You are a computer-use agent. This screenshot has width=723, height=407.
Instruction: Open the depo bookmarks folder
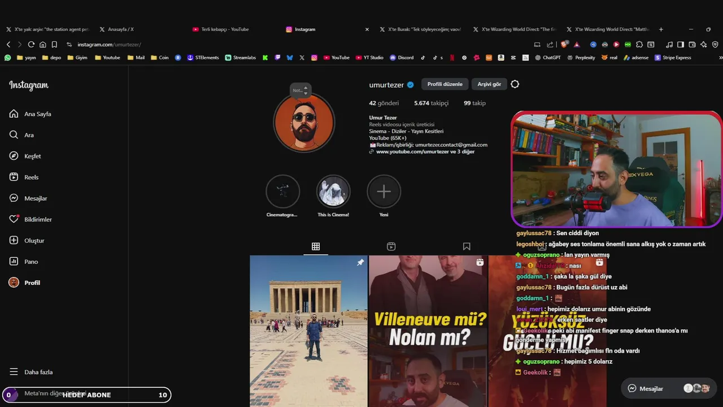(x=51, y=58)
